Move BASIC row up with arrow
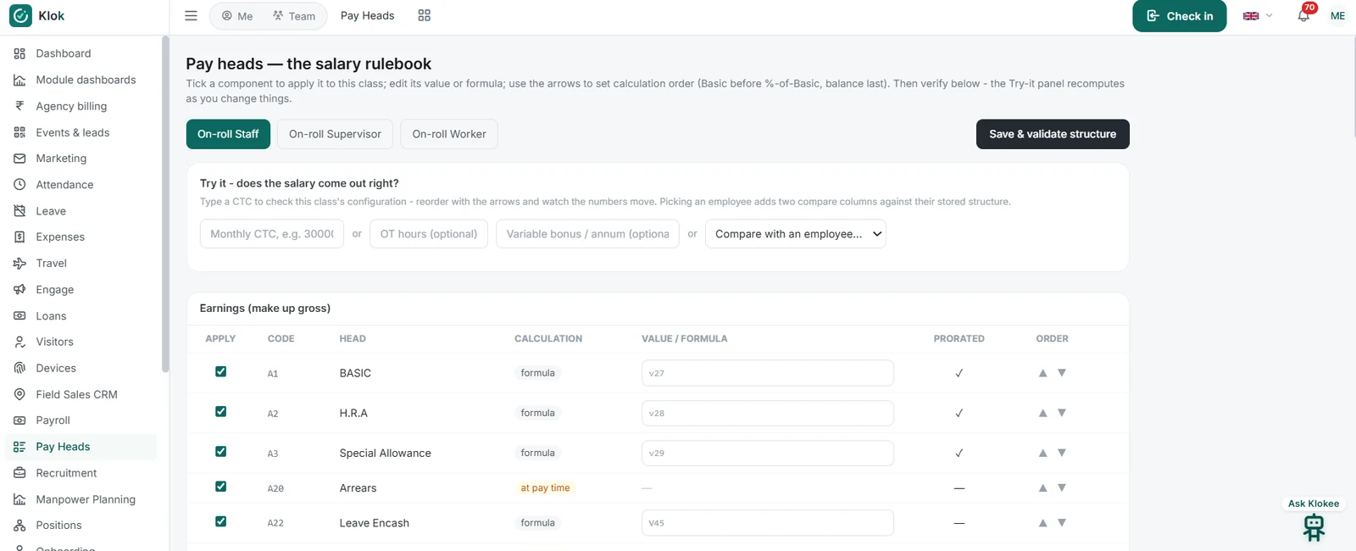Viewport: 1356px width, 551px height. (1042, 373)
